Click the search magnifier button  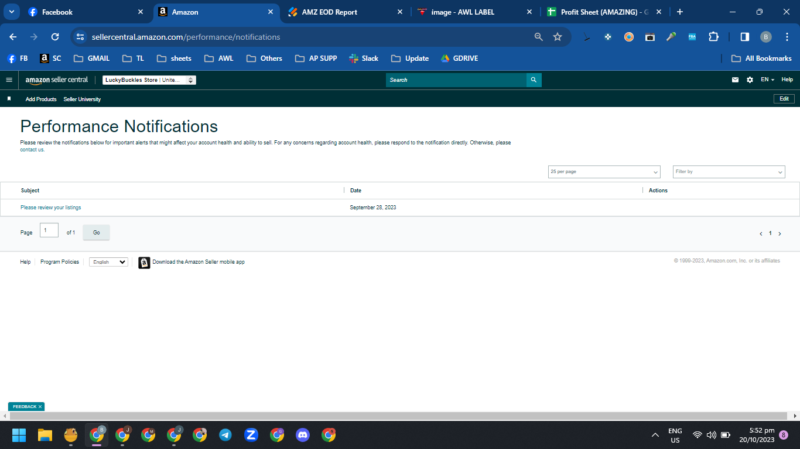(x=534, y=80)
